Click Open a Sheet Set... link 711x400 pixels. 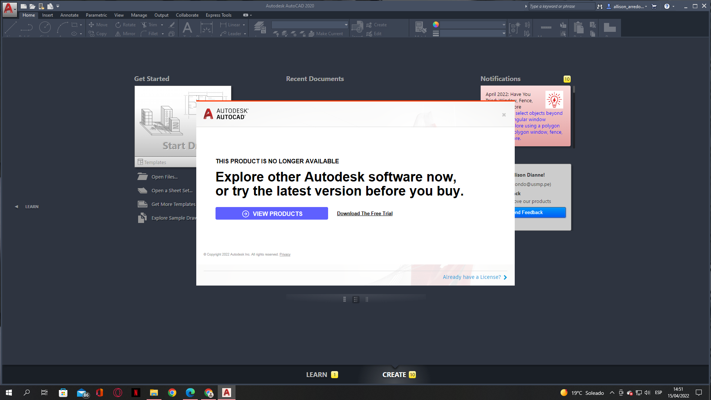(172, 191)
